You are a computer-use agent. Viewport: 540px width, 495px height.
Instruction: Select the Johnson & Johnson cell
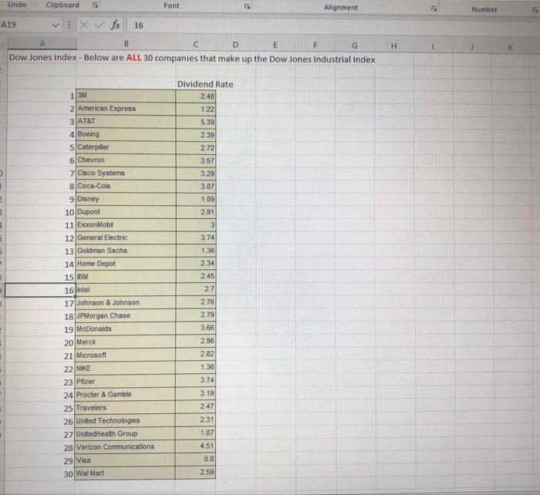click(x=125, y=302)
